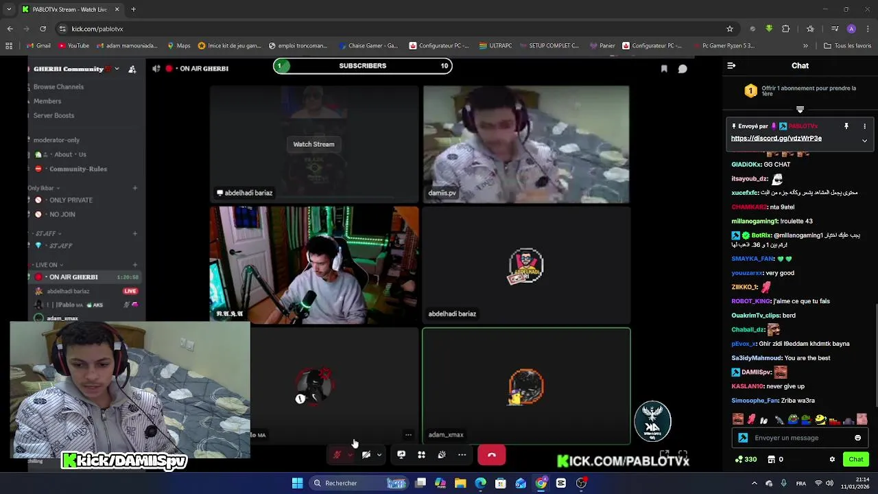
Task: Open Chrome extensions puzzle icon
Action: (x=786, y=29)
